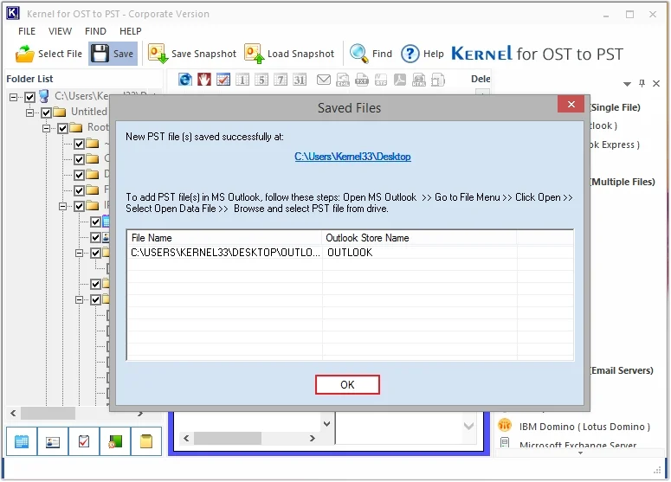Screen dimensions: 671x482
Task: Open the FILE menu
Action: tap(27, 31)
